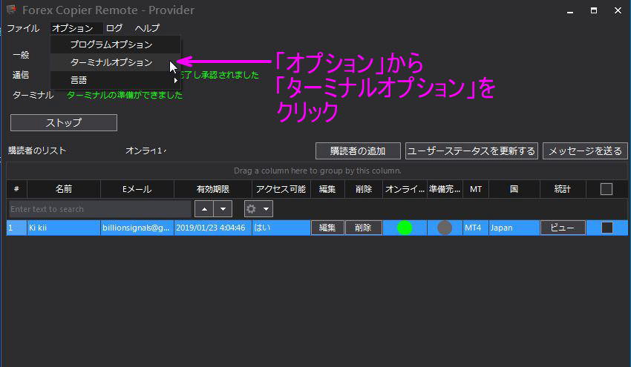Select プログラムオプション menu entry
This screenshot has height=367, width=631.
click(116, 44)
